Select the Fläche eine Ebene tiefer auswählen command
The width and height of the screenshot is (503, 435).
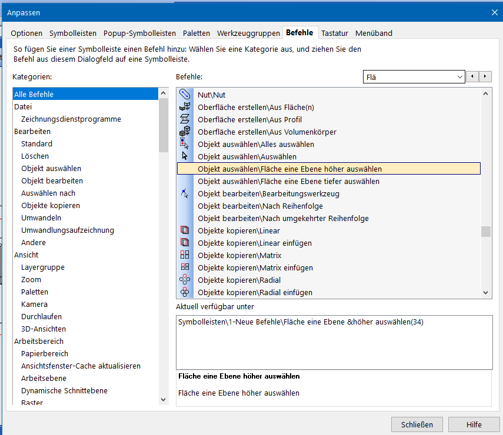pyautogui.click(x=329, y=181)
